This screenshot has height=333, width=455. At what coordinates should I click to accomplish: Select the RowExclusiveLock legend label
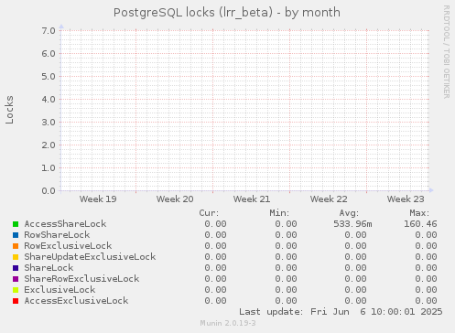pos(68,246)
